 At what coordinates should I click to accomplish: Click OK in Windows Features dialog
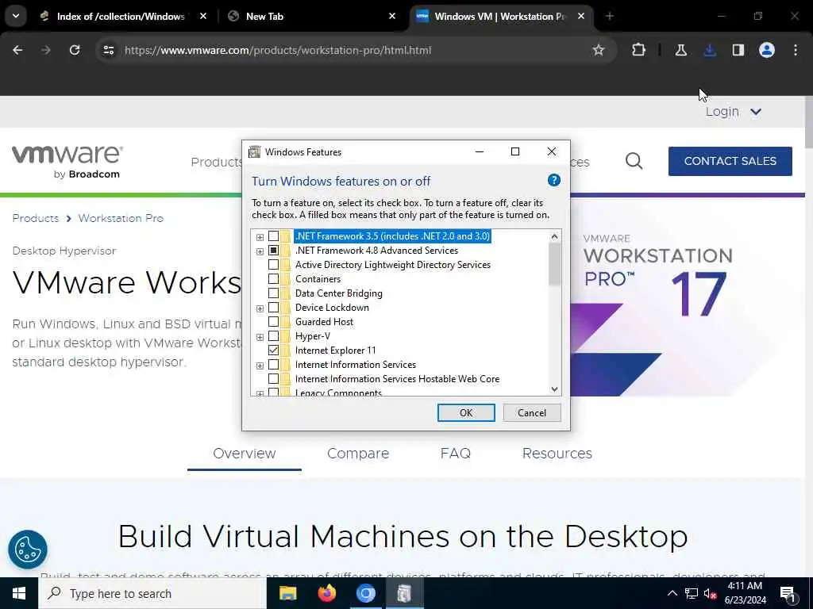pos(466,412)
